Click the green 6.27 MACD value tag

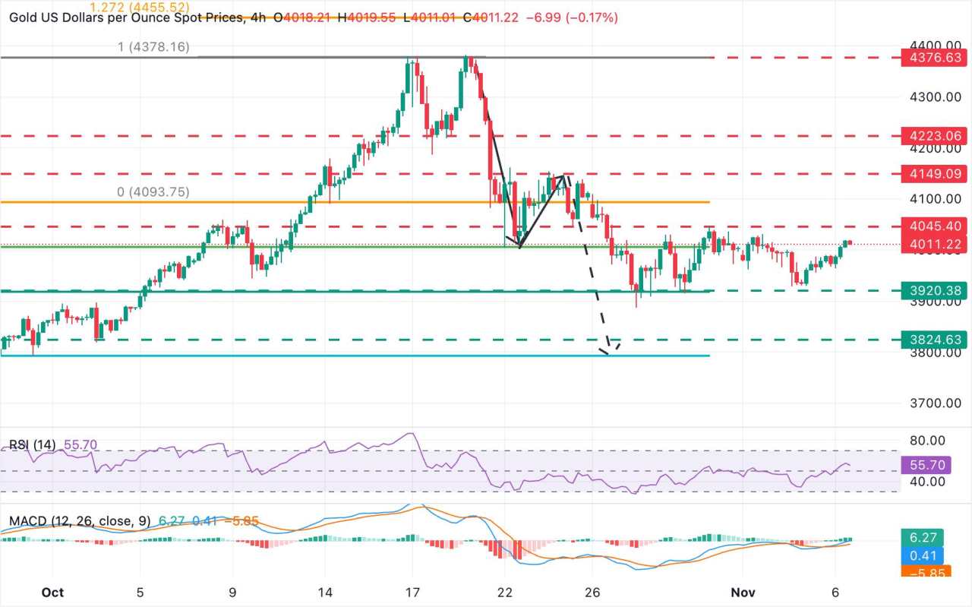pyautogui.click(x=923, y=536)
